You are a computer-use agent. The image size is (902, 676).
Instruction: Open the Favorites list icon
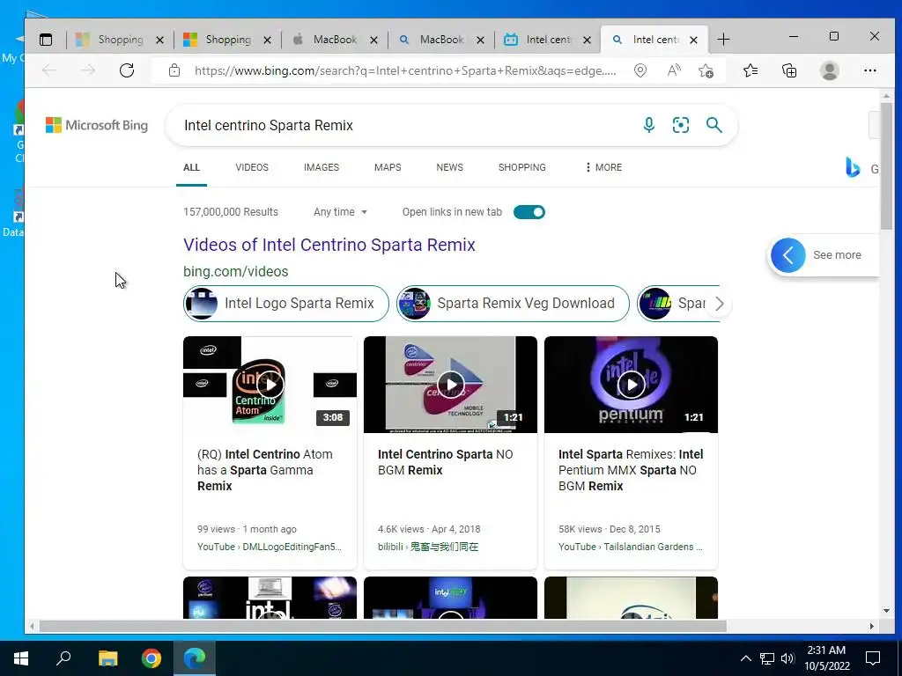coord(750,70)
